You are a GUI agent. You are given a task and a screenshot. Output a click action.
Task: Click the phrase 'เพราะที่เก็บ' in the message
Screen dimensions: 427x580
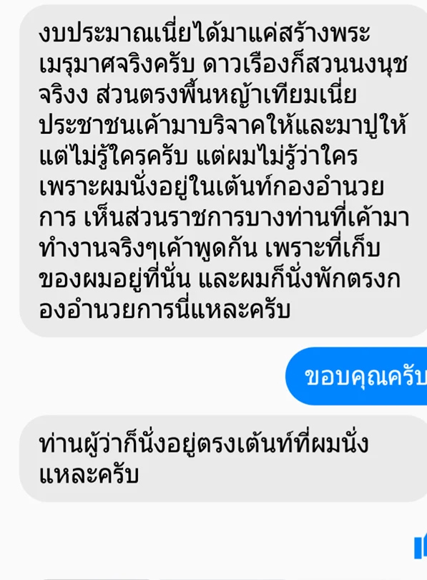[x=323, y=249]
